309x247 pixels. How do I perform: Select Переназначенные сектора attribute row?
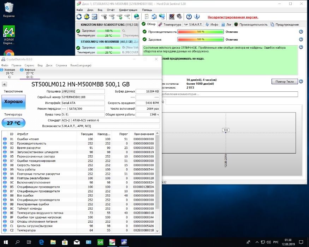(x=79, y=156)
